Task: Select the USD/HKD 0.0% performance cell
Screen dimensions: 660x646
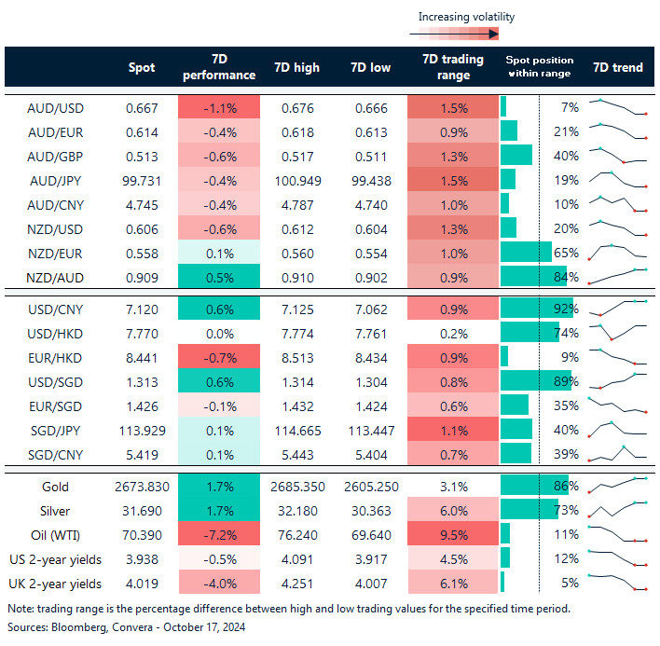Action: [x=219, y=334]
